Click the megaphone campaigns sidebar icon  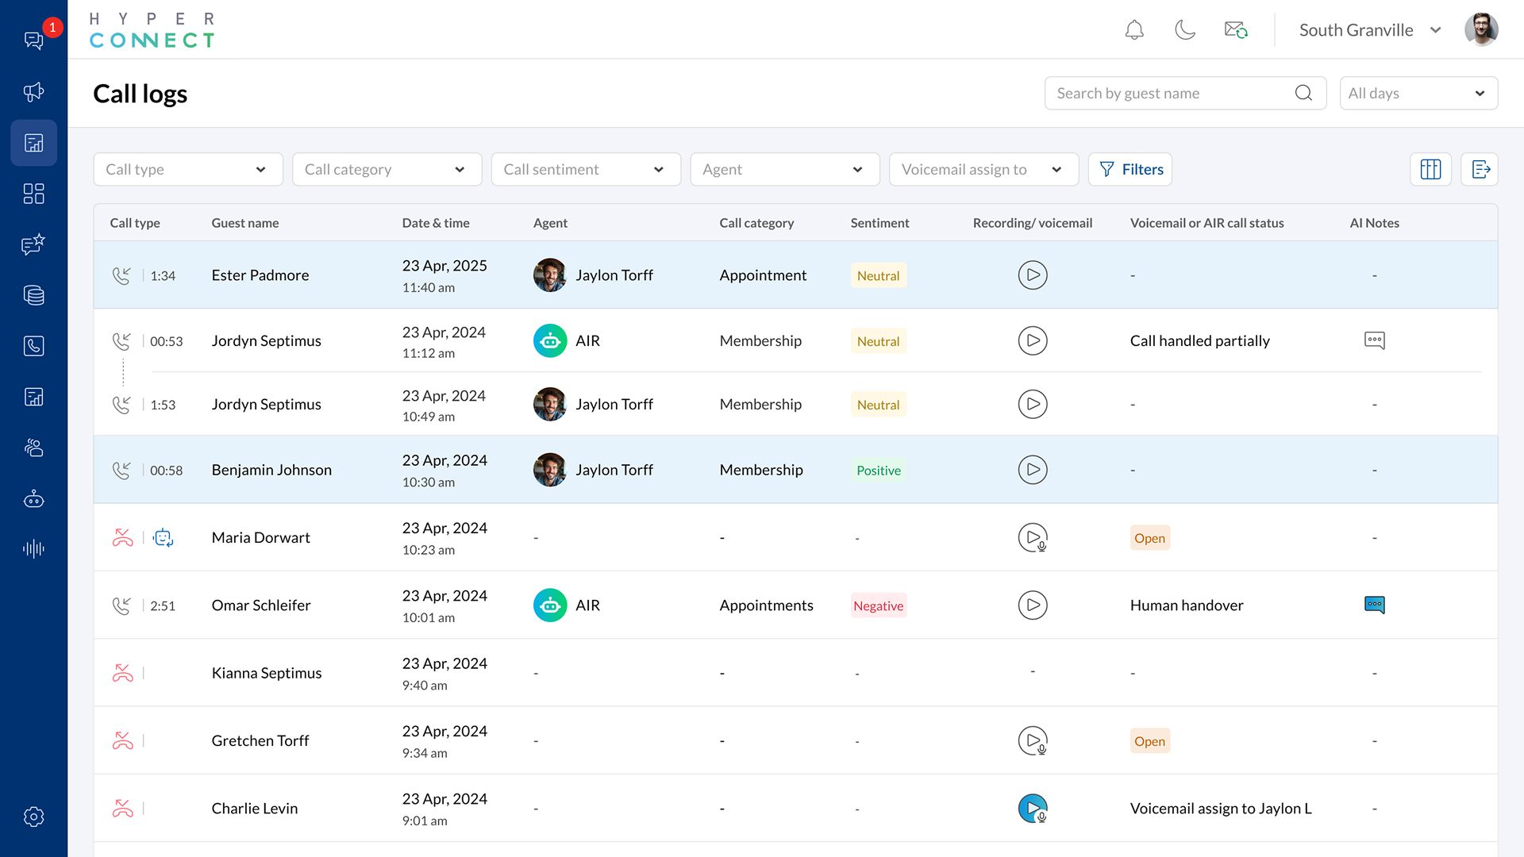33,92
